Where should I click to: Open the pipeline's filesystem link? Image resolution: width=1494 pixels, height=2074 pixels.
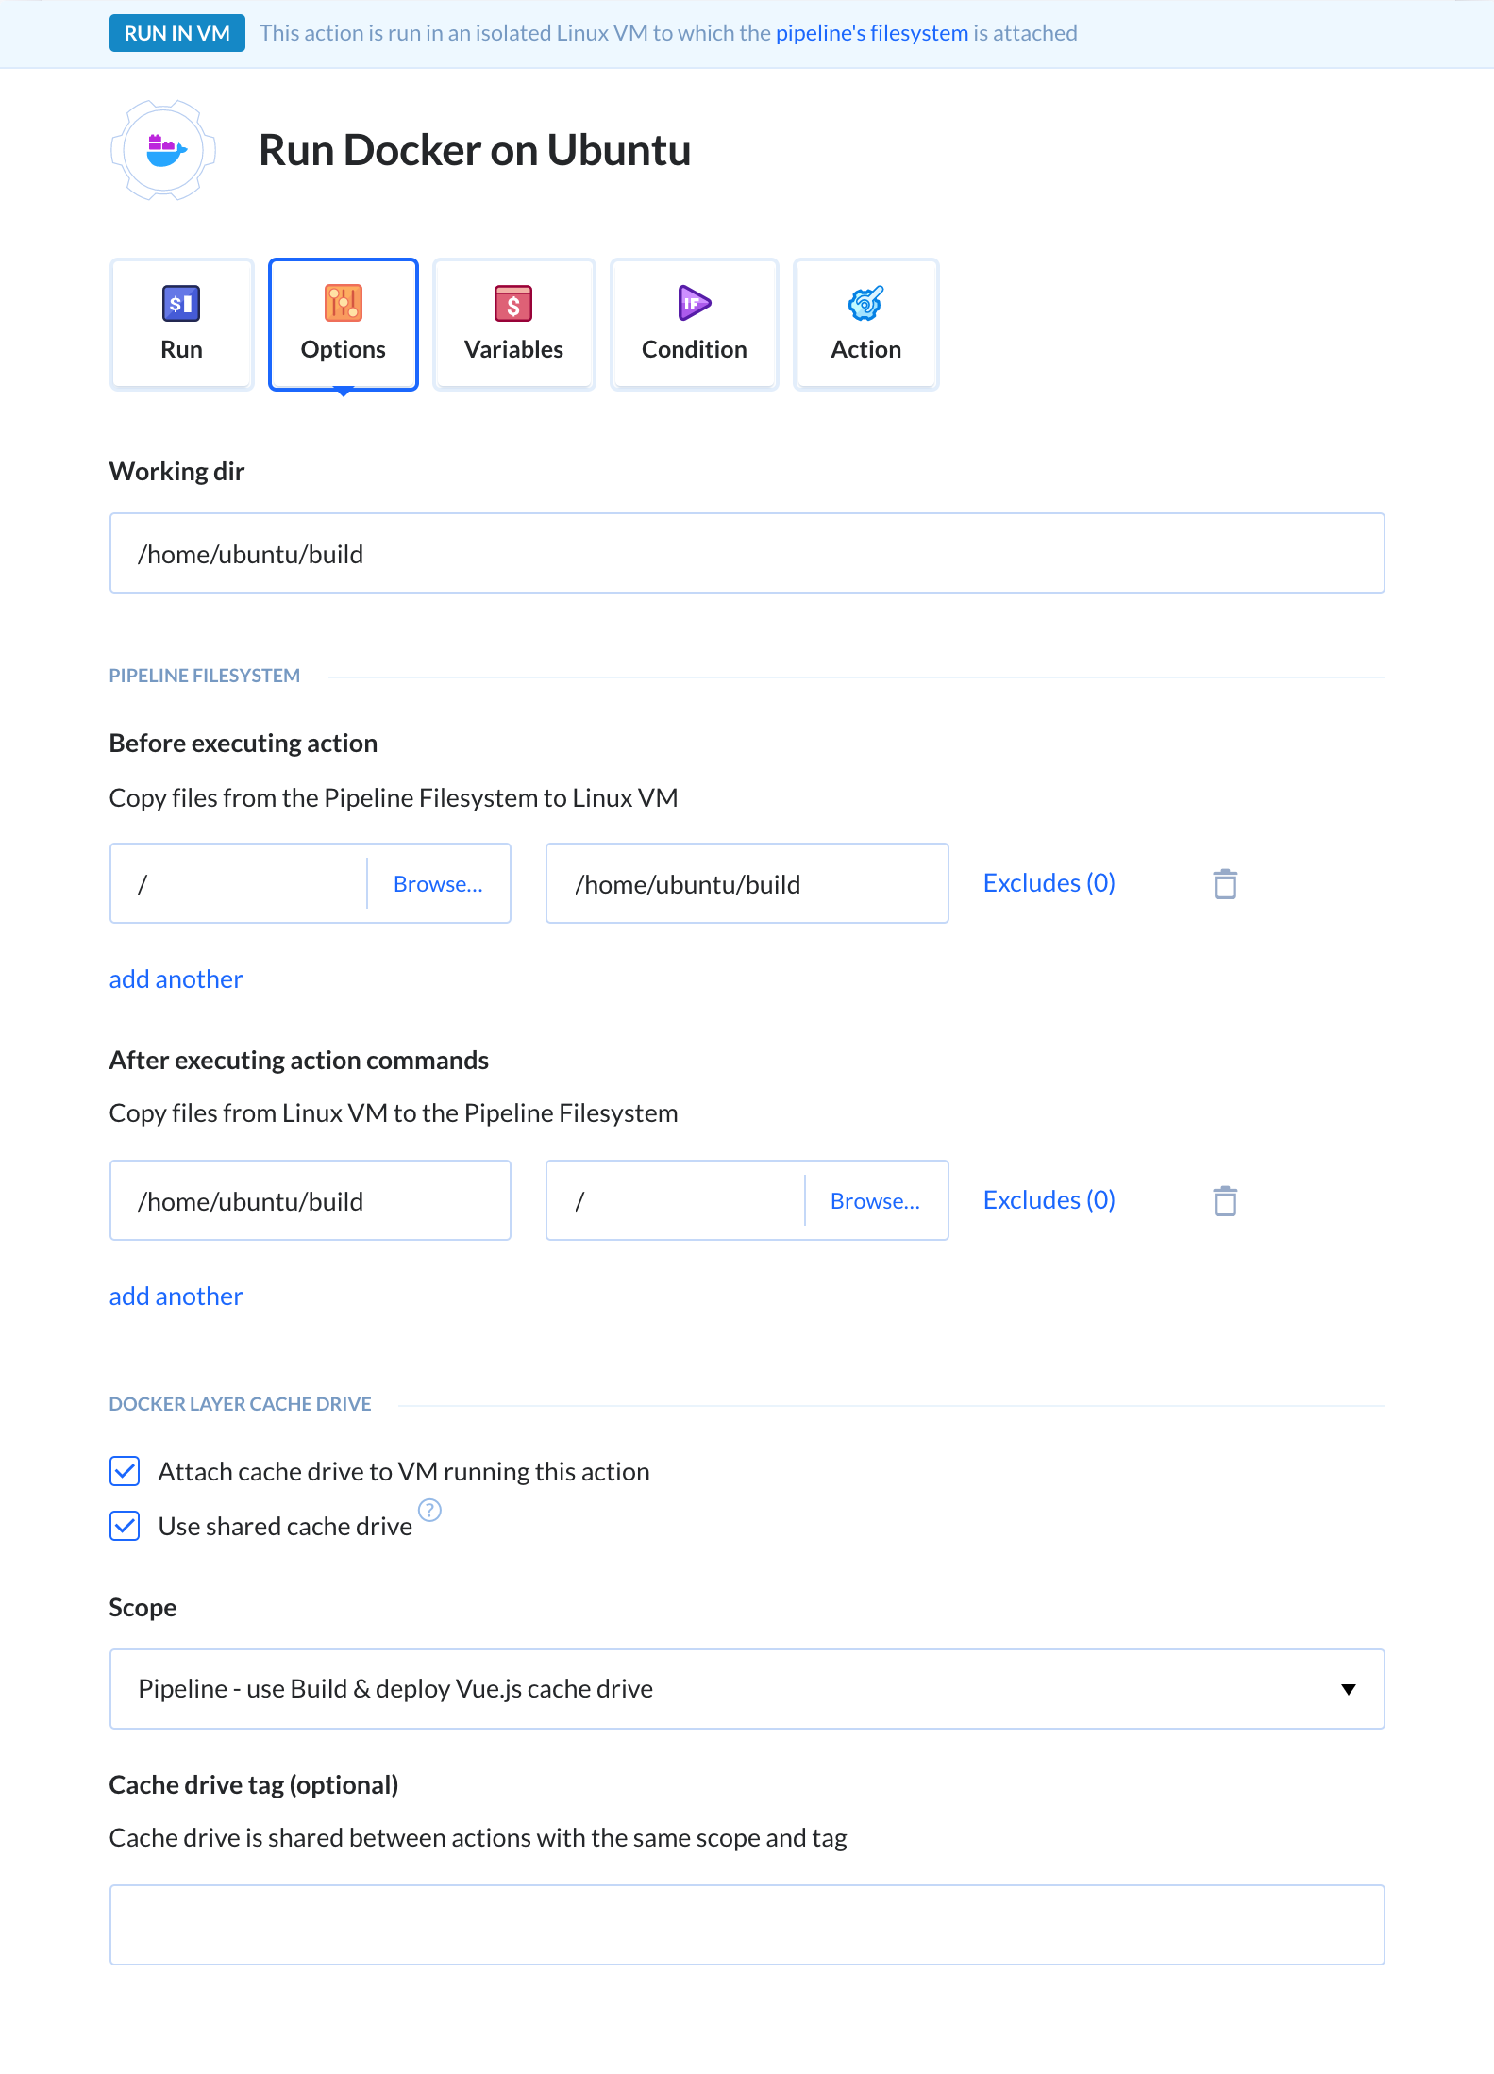coord(872,33)
